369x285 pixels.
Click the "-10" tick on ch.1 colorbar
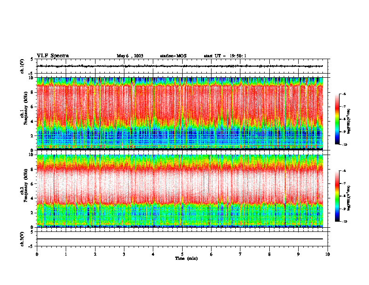click(344, 145)
